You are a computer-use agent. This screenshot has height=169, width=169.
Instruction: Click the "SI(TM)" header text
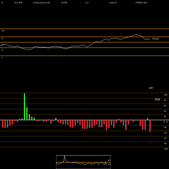click(64, 3)
